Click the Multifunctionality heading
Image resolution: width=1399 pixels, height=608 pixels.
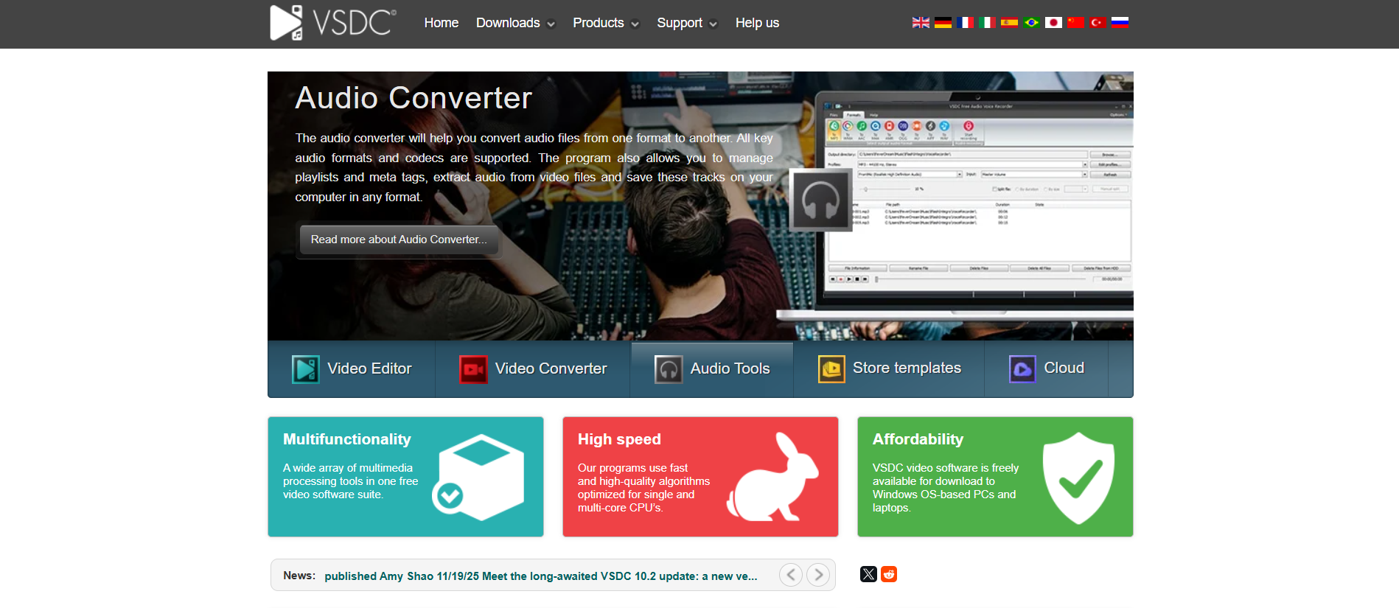(x=347, y=439)
